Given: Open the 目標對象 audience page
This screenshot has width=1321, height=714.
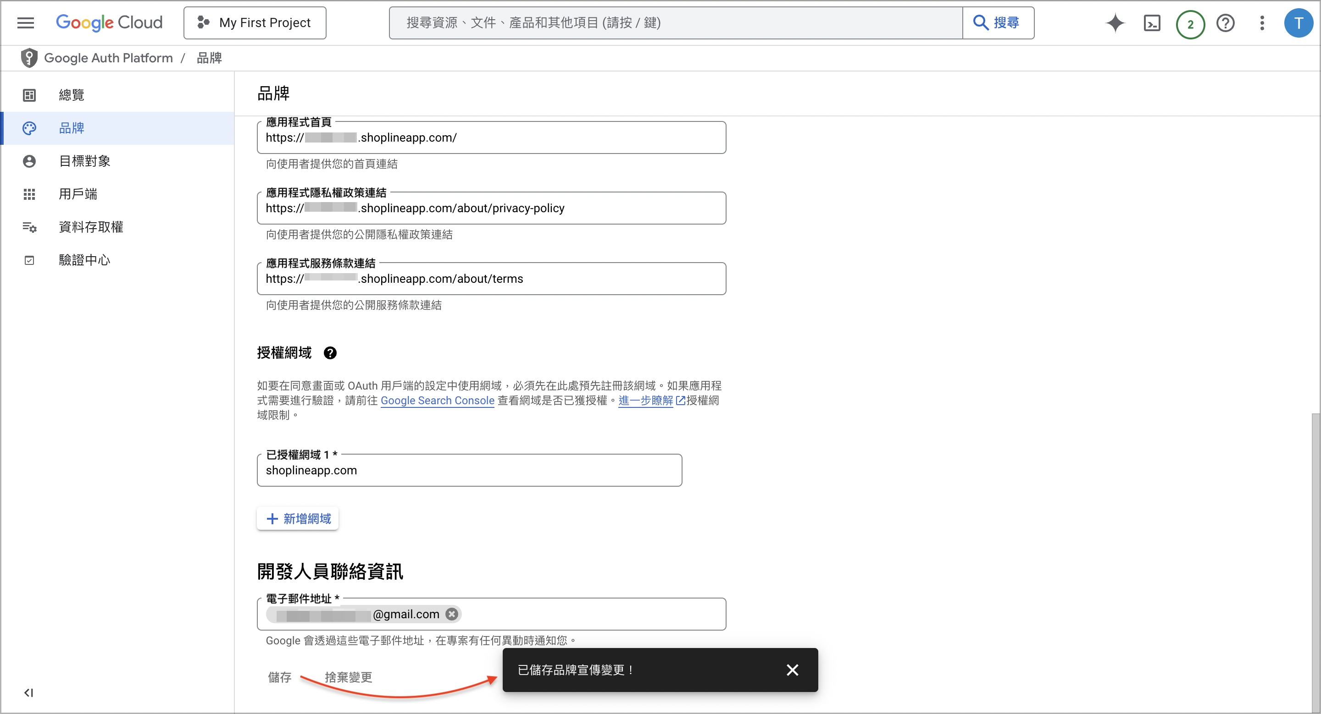Looking at the screenshot, I should click(118, 161).
